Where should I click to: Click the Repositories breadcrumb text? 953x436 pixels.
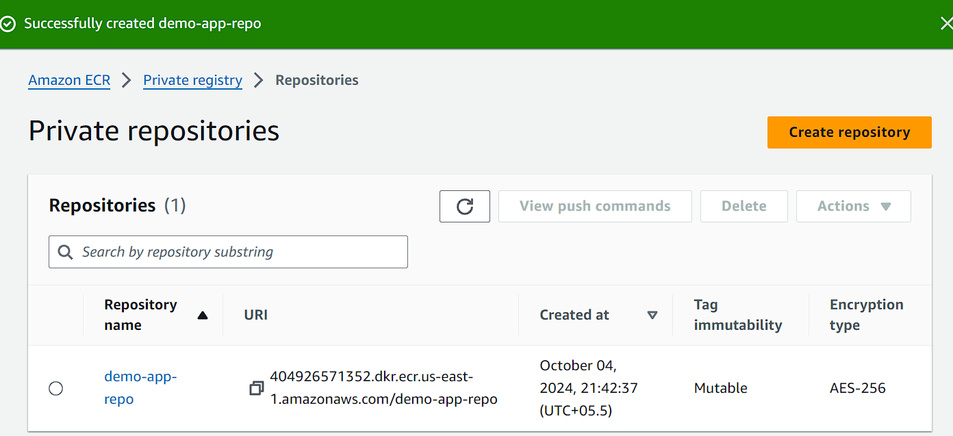tap(317, 80)
